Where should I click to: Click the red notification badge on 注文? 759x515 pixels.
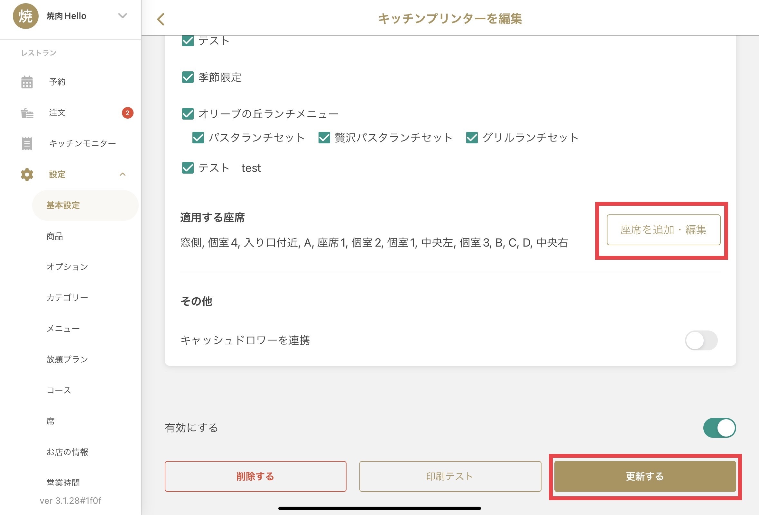point(127,113)
